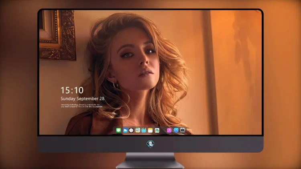Open the photo gallery app in dock
Image resolution: width=301 pixels, height=169 pixels.
point(157,130)
